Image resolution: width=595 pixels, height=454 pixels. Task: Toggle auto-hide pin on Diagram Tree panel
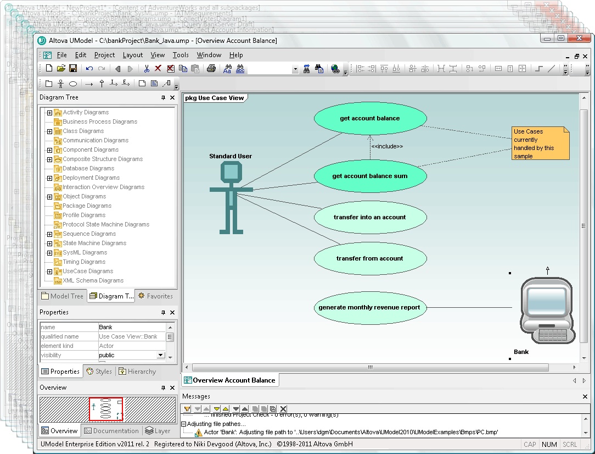[x=162, y=97]
